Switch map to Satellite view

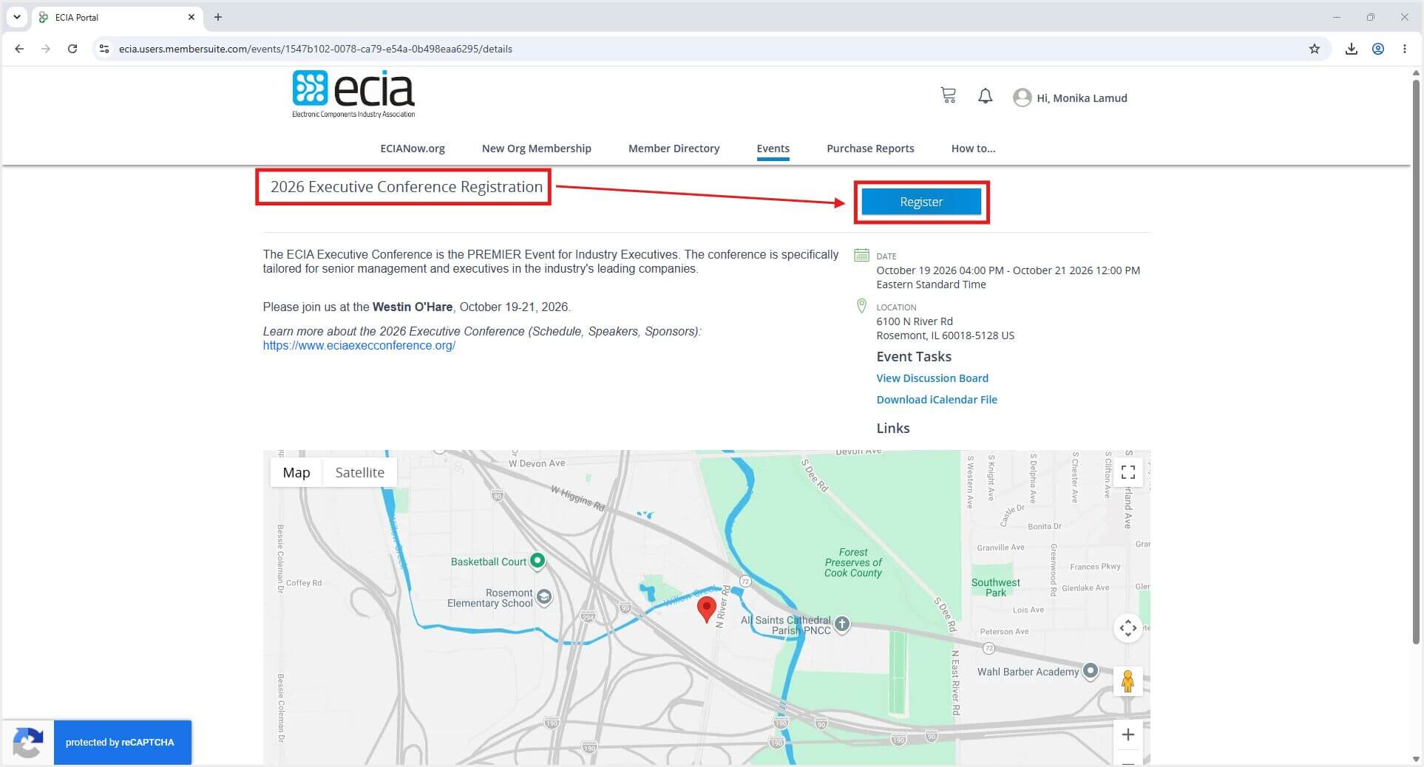(359, 472)
